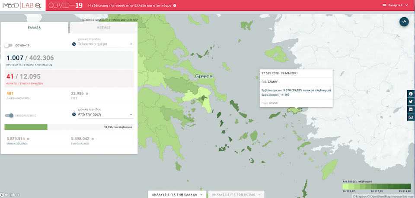Click the embed code icon button
This screenshot has width=415, height=198.
[404, 22]
